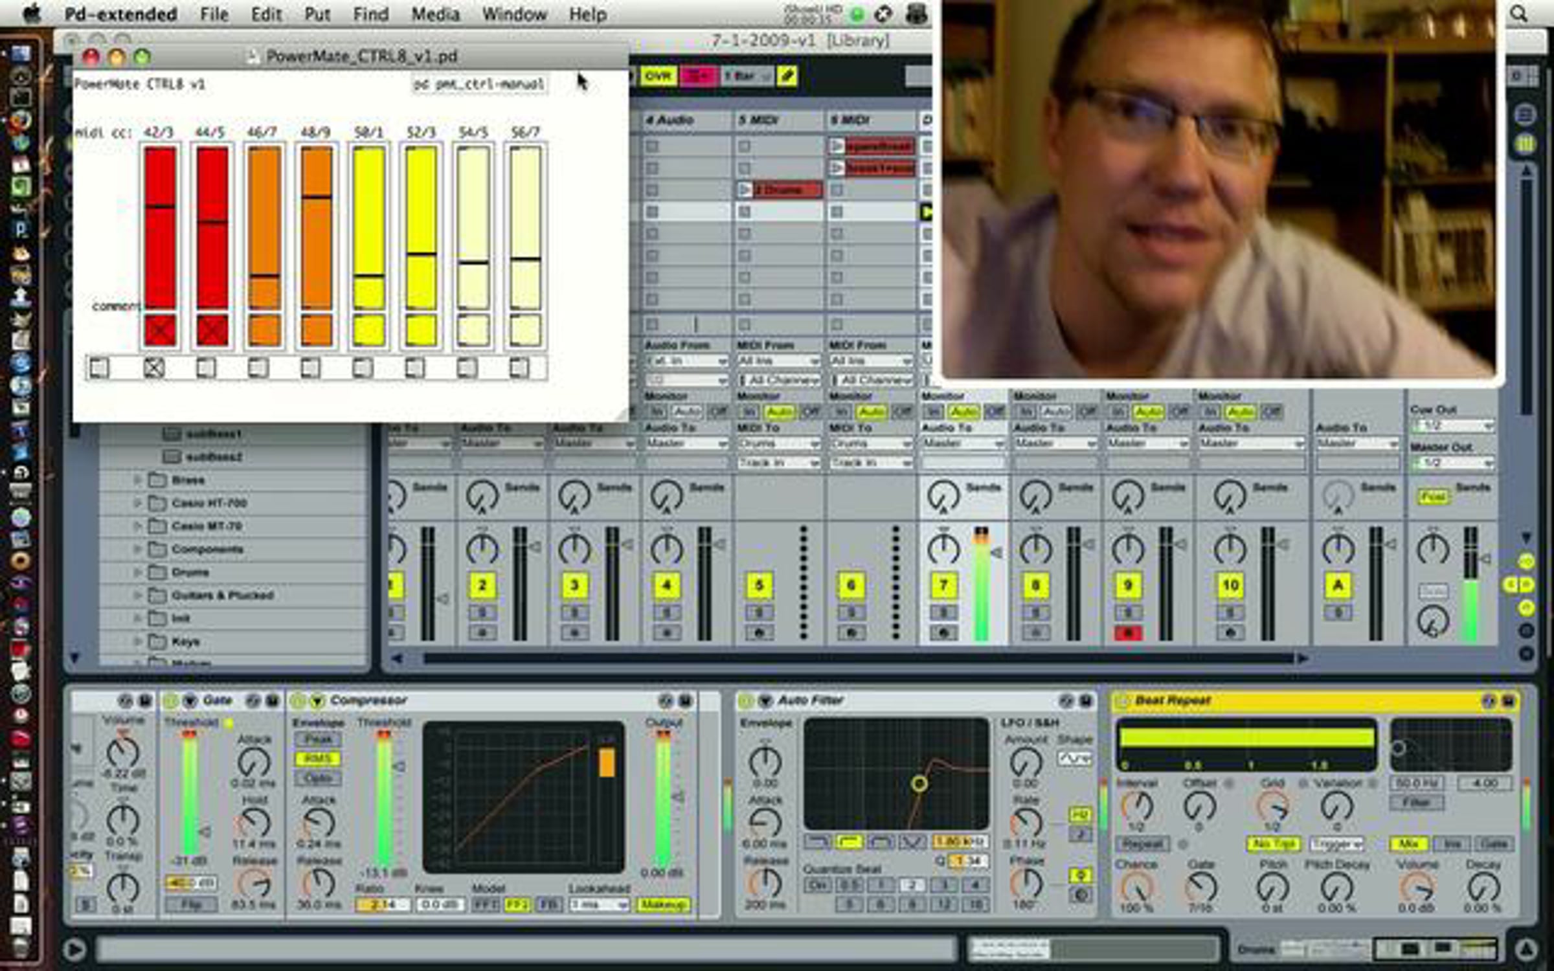The height and width of the screenshot is (971, 1554).
Task: Turn off the Beat Repeat device activator
Action: click(1122, 700)
